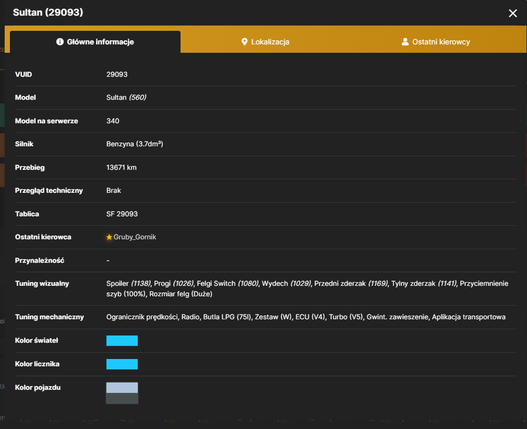Close the Sultan (29093) dialog
The image size is (527, 429).
point(513,13)
